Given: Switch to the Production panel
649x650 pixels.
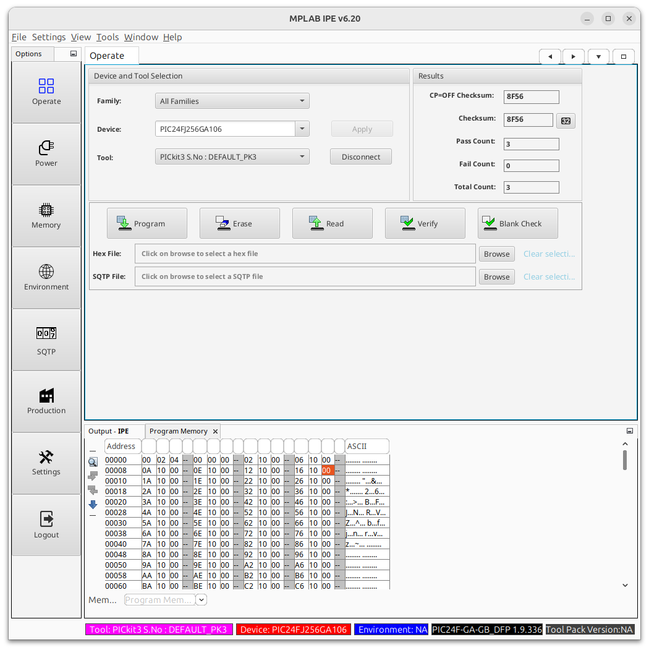Looking at the screenshot, I should click(x=46, y=401).
